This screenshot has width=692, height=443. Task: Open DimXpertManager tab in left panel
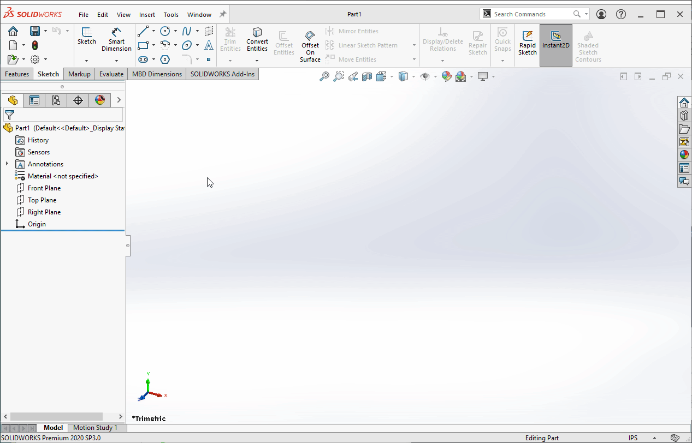click(78, 100)
